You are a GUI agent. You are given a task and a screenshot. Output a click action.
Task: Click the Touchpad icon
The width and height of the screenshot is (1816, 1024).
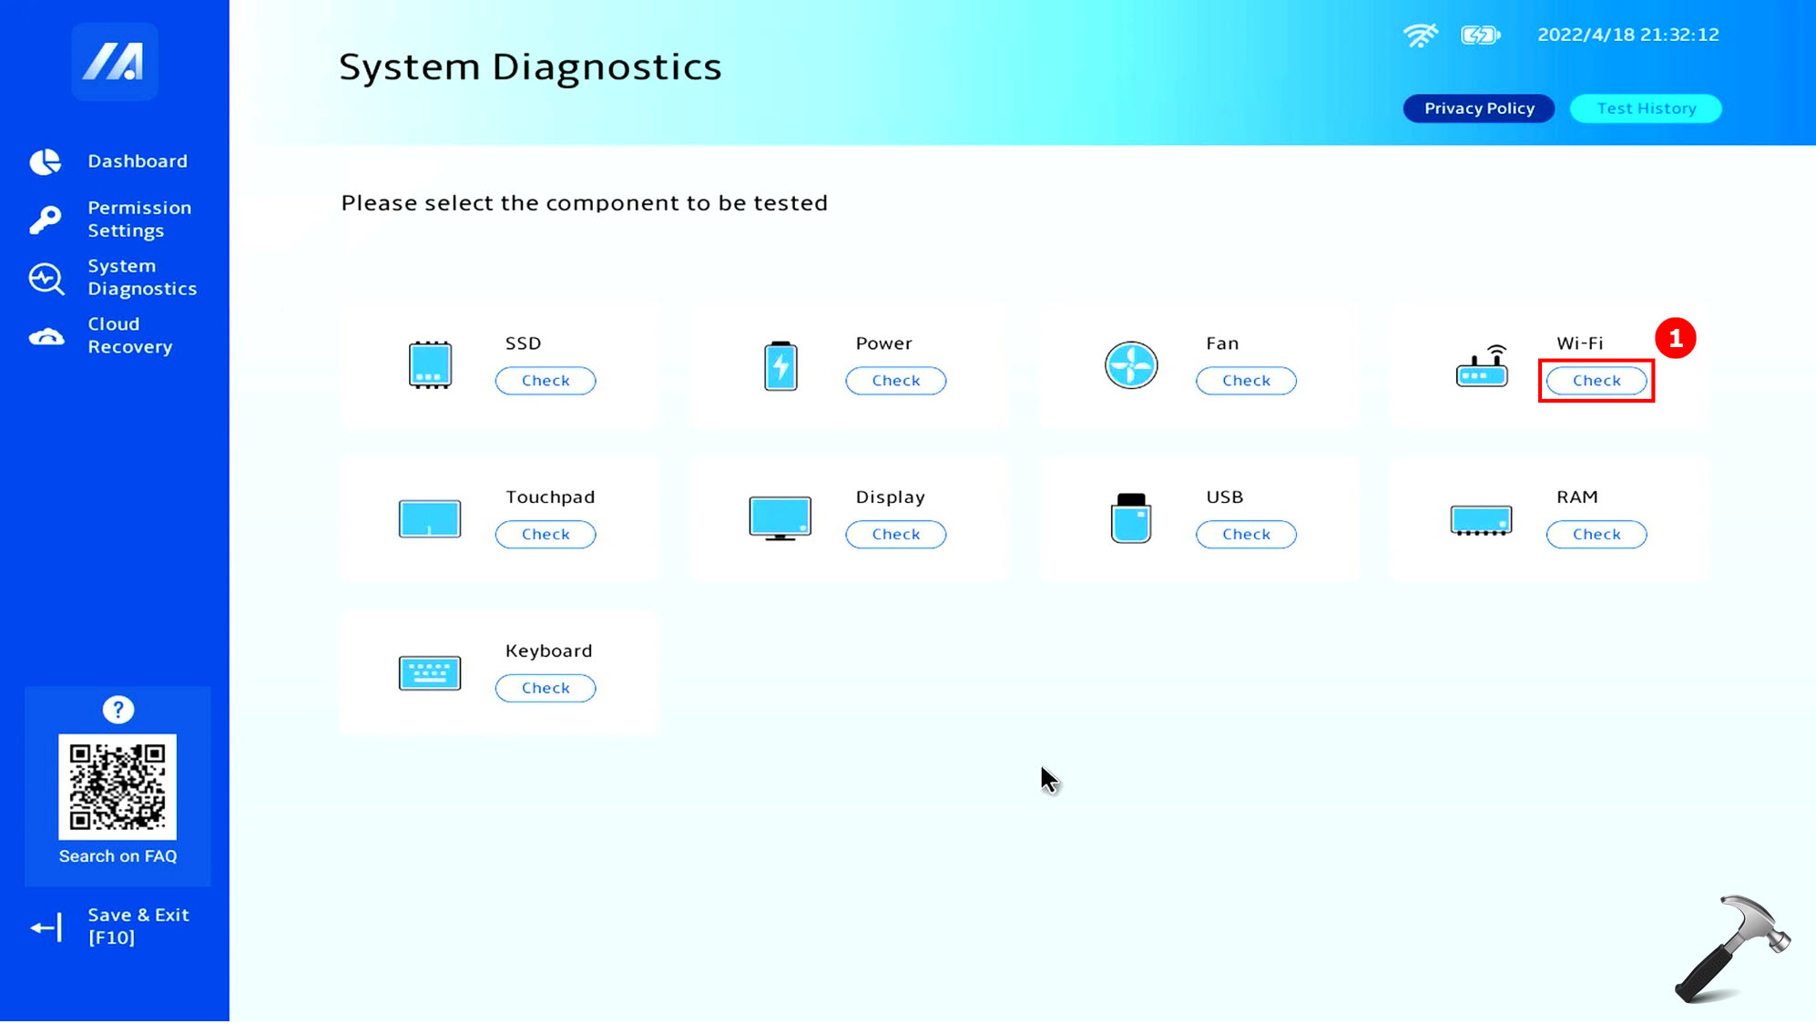coord(430,519)
